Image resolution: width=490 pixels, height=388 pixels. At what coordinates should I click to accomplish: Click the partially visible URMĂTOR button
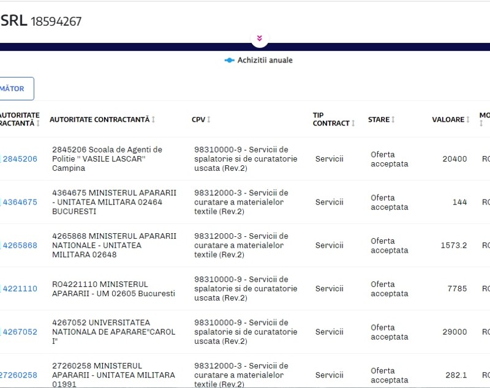coord(17,89)
